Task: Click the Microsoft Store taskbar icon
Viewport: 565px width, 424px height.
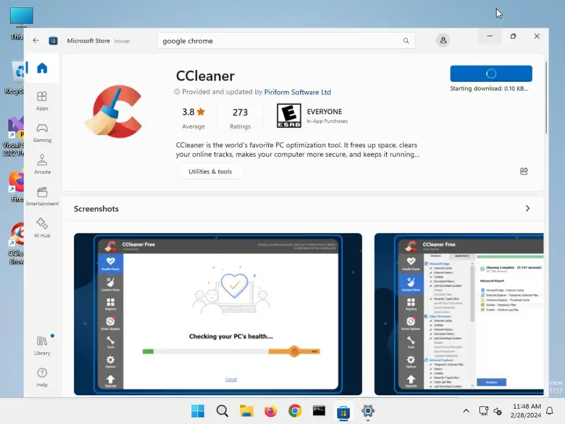Action: click(x=343, y=411)
